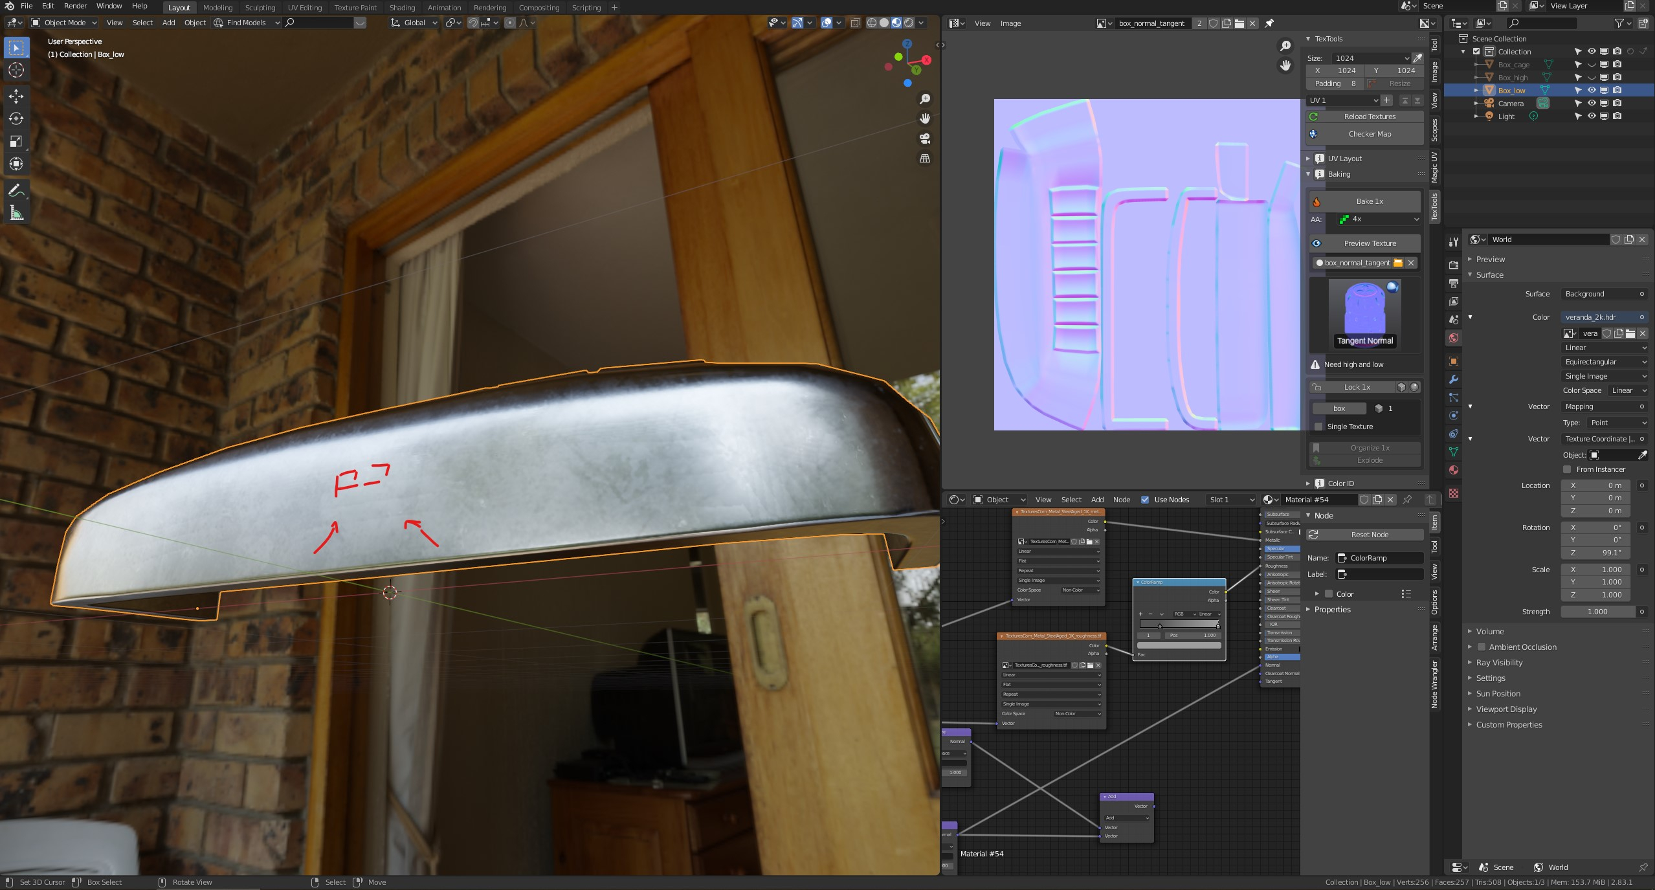Viewport: 1655px width, 890px height.
Task: Select the Move tool
Action: click(x=16, y=96)
